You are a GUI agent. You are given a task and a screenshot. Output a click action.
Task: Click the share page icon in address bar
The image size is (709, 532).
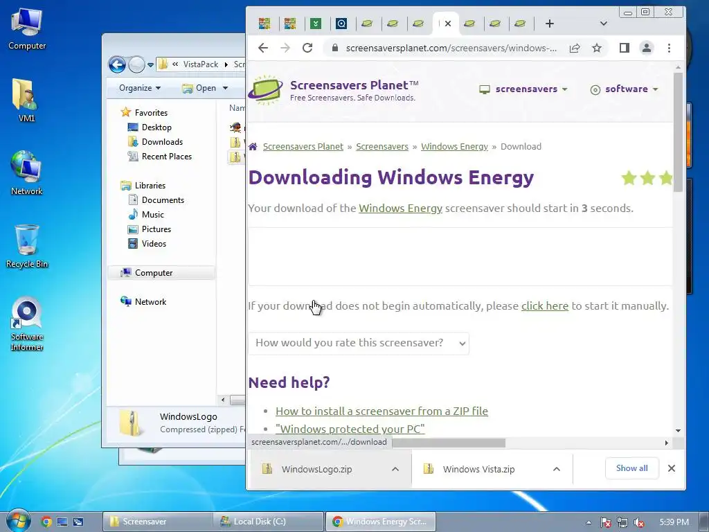575,48
